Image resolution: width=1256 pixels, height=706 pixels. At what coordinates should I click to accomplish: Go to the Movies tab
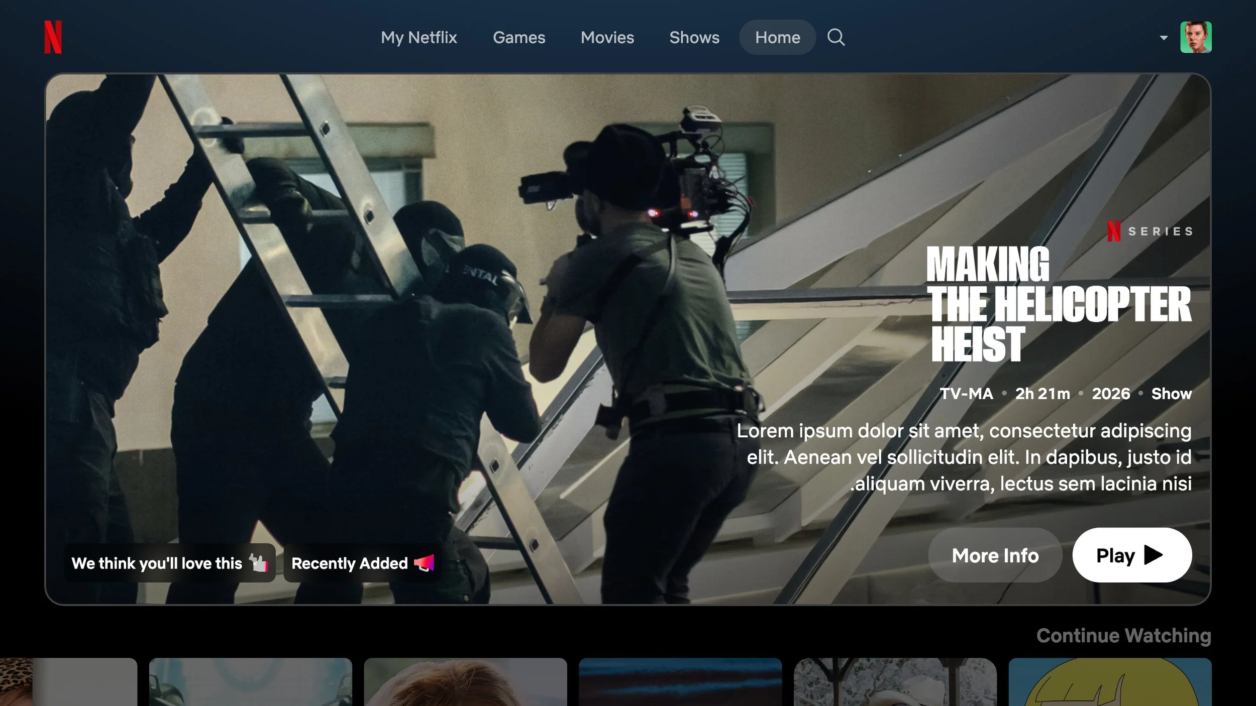tap(607, 37)
